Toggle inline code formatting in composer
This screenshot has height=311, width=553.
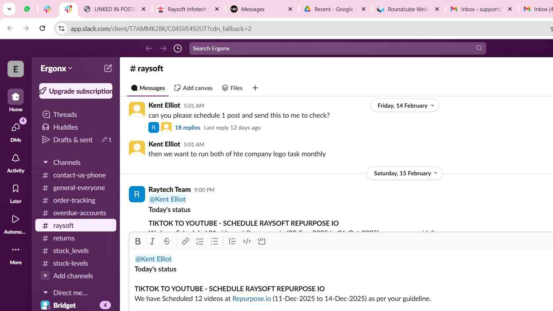point(247,242)
